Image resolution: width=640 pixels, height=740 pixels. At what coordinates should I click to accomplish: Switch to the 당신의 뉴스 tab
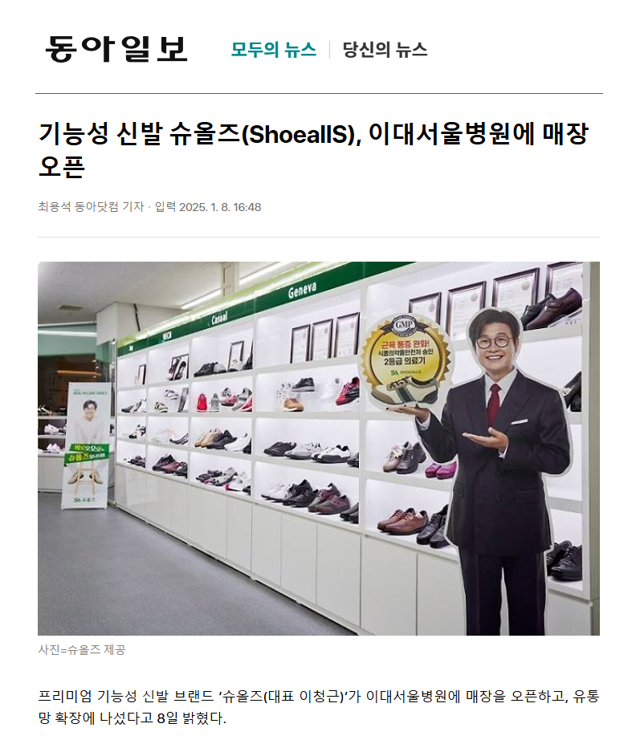[385, 50]
